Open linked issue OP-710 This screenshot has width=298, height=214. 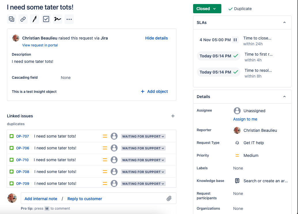22,160
